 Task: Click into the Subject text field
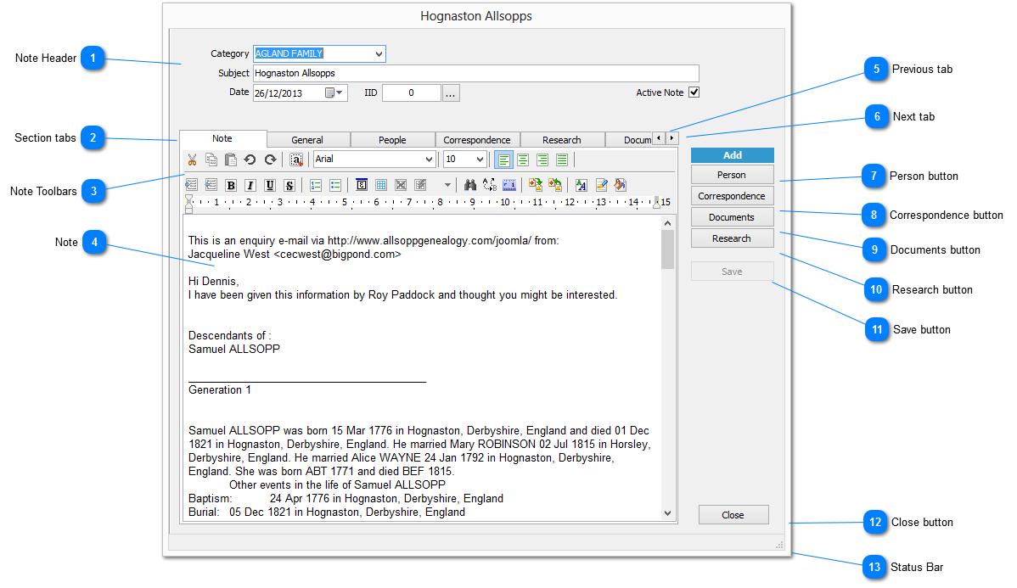click(x=475, y=74)
